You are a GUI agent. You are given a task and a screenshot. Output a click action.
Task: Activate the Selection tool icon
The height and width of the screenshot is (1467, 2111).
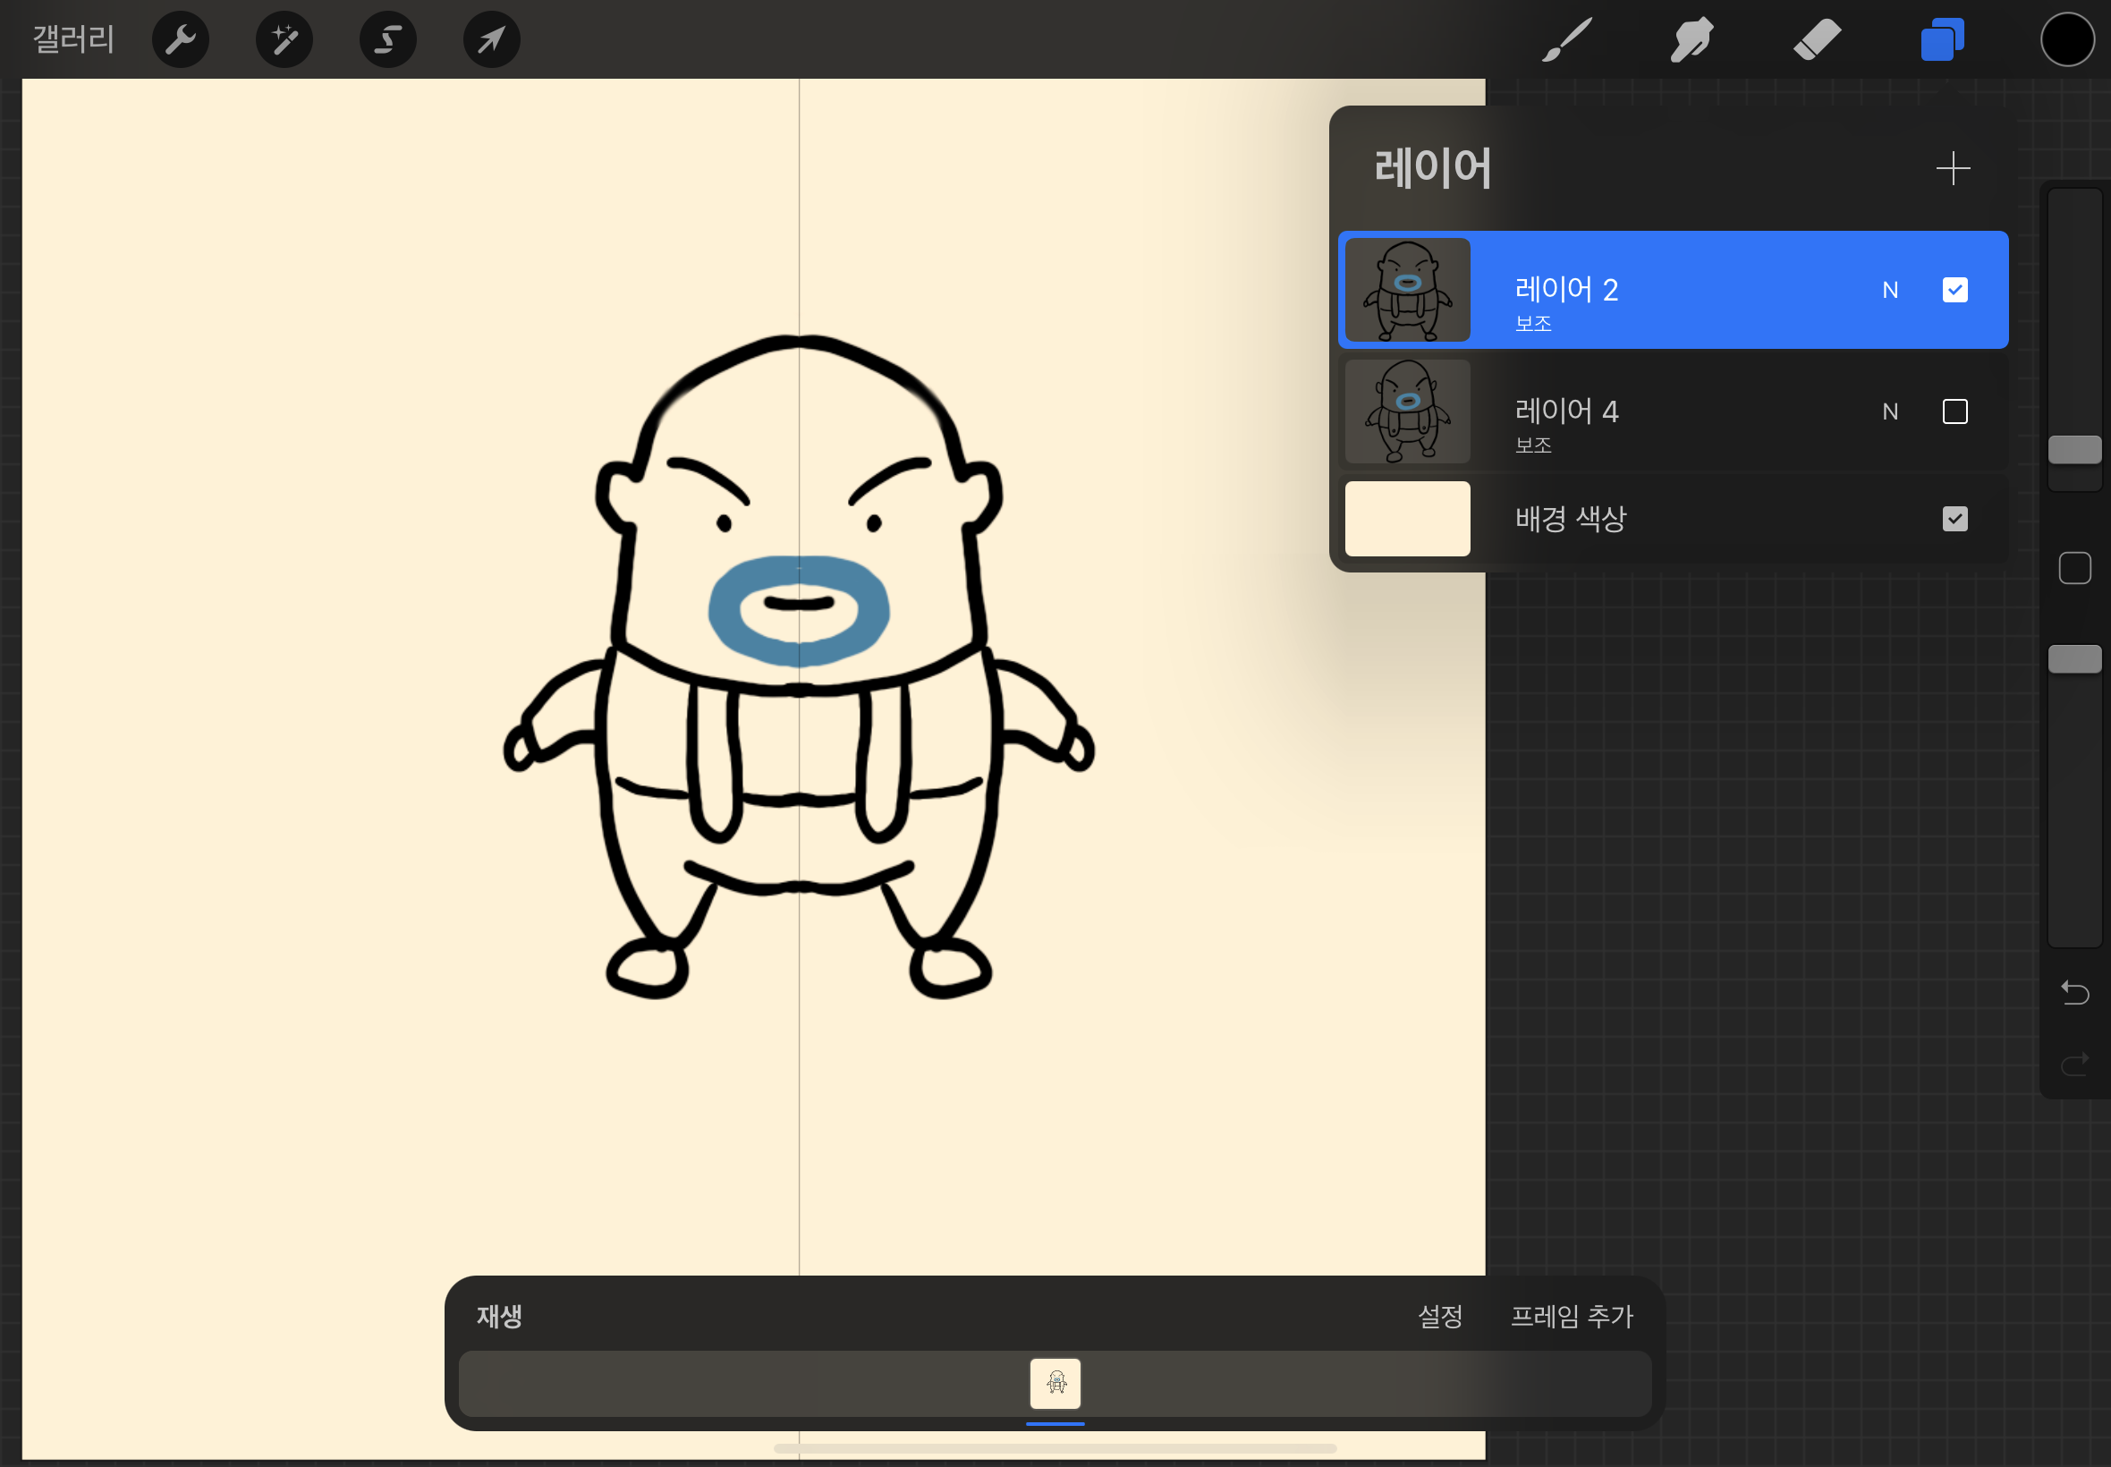tap(388, 39)
